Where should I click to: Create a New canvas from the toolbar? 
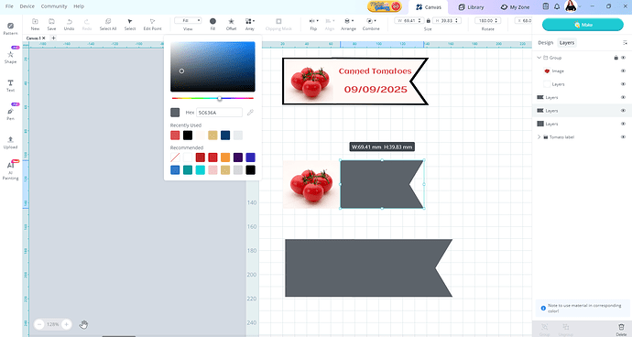[35, 24]
